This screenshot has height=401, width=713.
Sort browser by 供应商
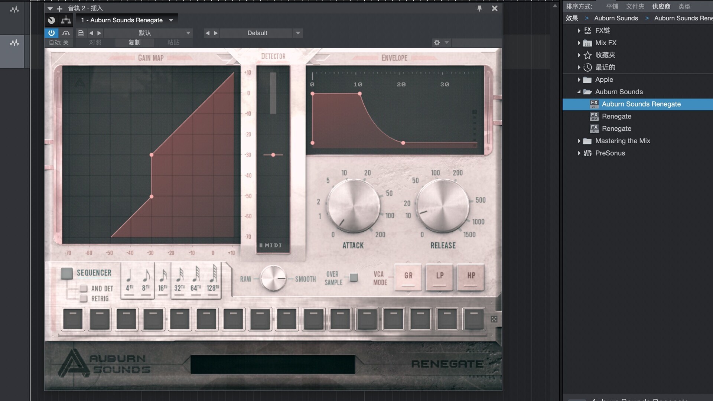(x=661, y=6)
